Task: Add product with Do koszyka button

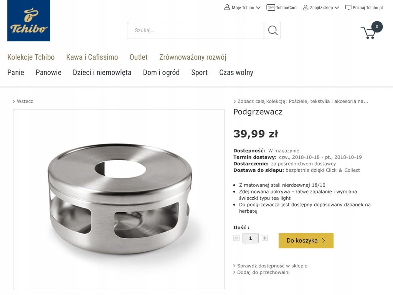Action: point(306,241)
